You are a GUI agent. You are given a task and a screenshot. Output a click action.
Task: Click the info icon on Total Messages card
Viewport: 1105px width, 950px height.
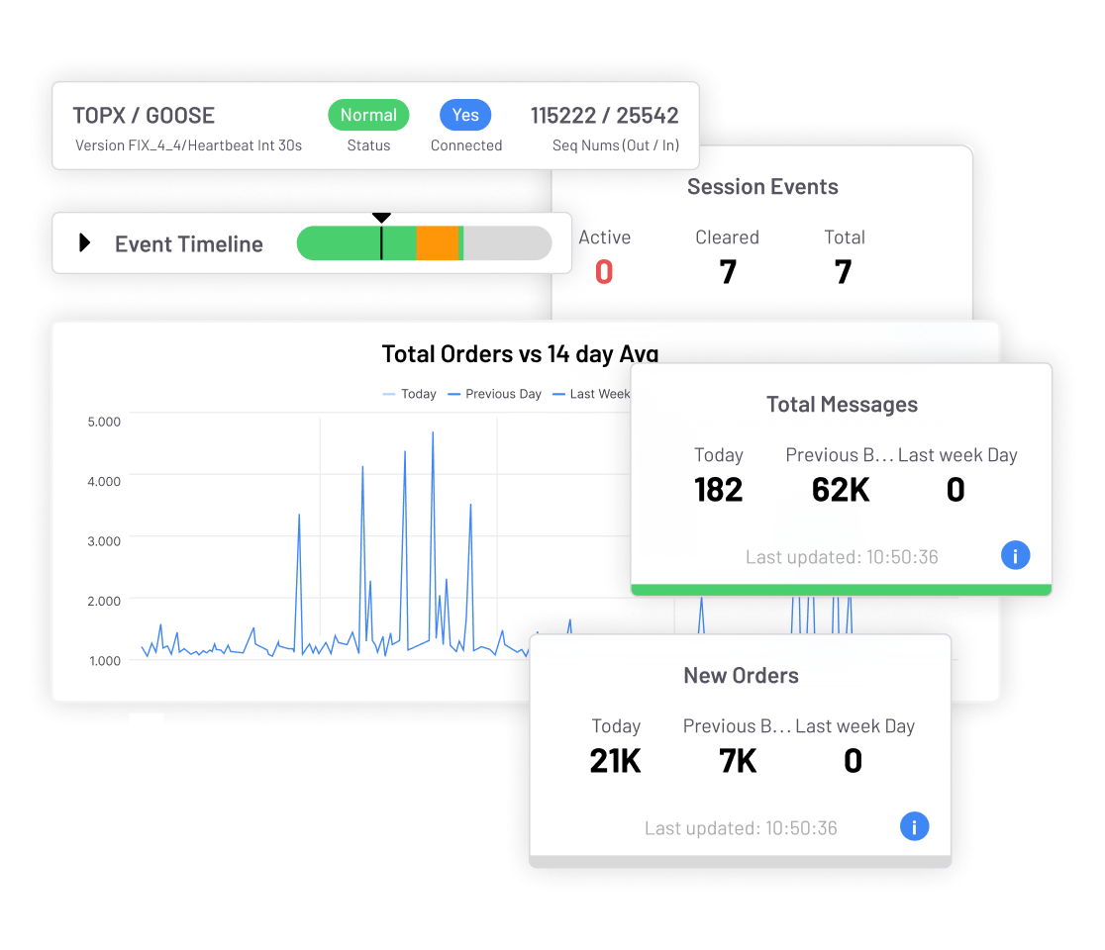point(1015,555)
